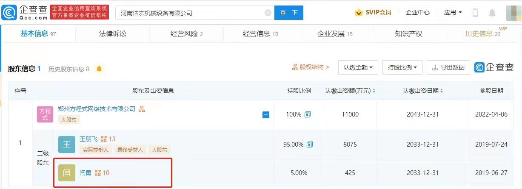522x189 pixels.
Task: Click 大股东 tag under 郑州方程式
Action: pyautogui.click(x=68, y=120)
